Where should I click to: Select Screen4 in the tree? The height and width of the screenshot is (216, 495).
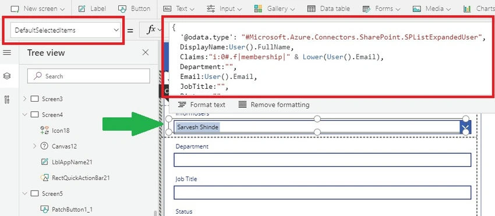click(52, 114)
